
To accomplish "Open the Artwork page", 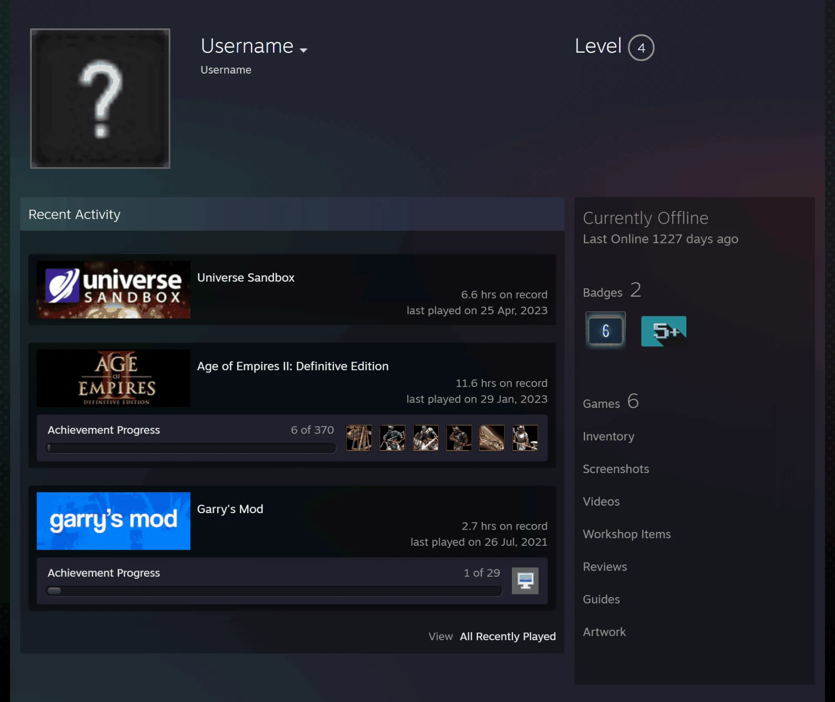I will pos(604,632).
